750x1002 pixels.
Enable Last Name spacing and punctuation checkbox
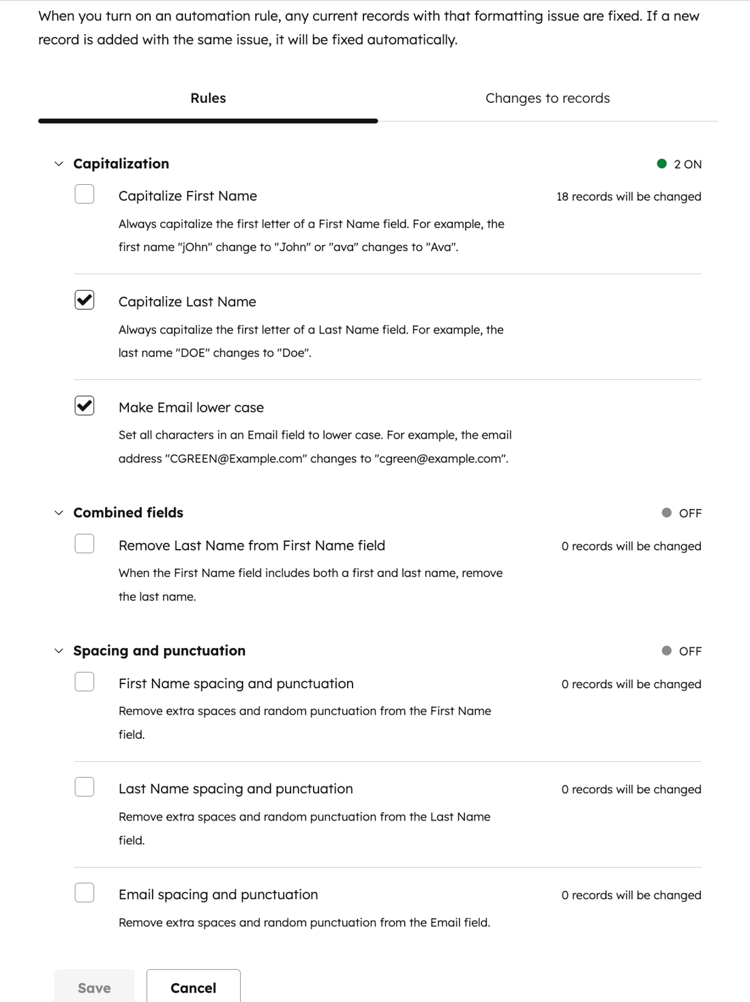(x=85, y=787)
